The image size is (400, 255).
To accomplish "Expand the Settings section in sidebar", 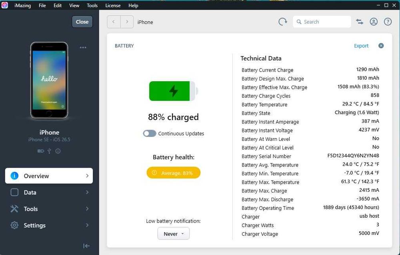I will coord(49,225).
